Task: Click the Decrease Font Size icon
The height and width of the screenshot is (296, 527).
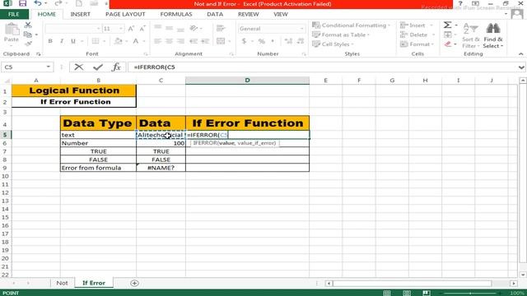Action: (142, 29)
